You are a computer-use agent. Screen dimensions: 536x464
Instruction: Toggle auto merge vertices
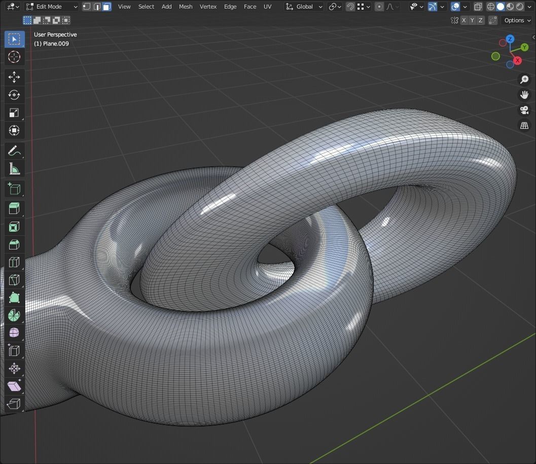[492, 20]
